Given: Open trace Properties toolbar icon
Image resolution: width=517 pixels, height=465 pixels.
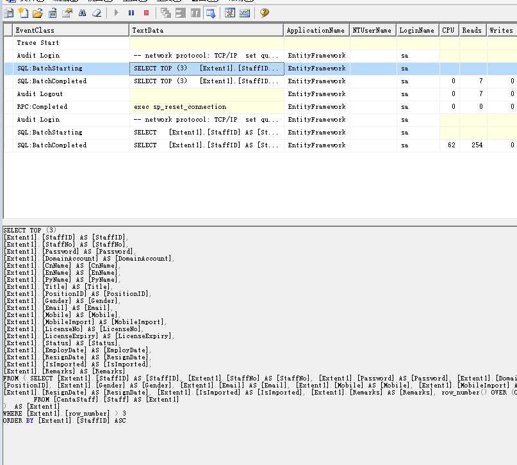Looking at the screenshot, I should [67, 13].
